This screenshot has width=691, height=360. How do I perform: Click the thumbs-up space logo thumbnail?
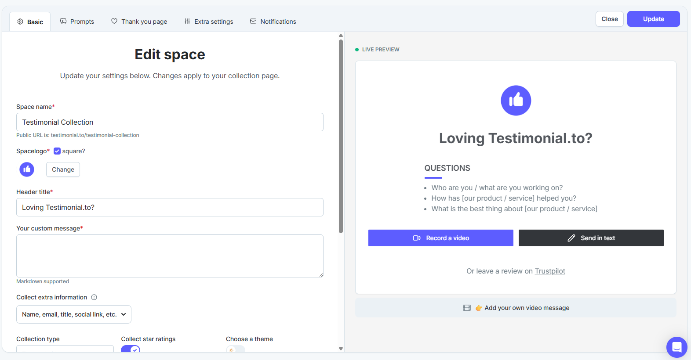coord(27,169)
